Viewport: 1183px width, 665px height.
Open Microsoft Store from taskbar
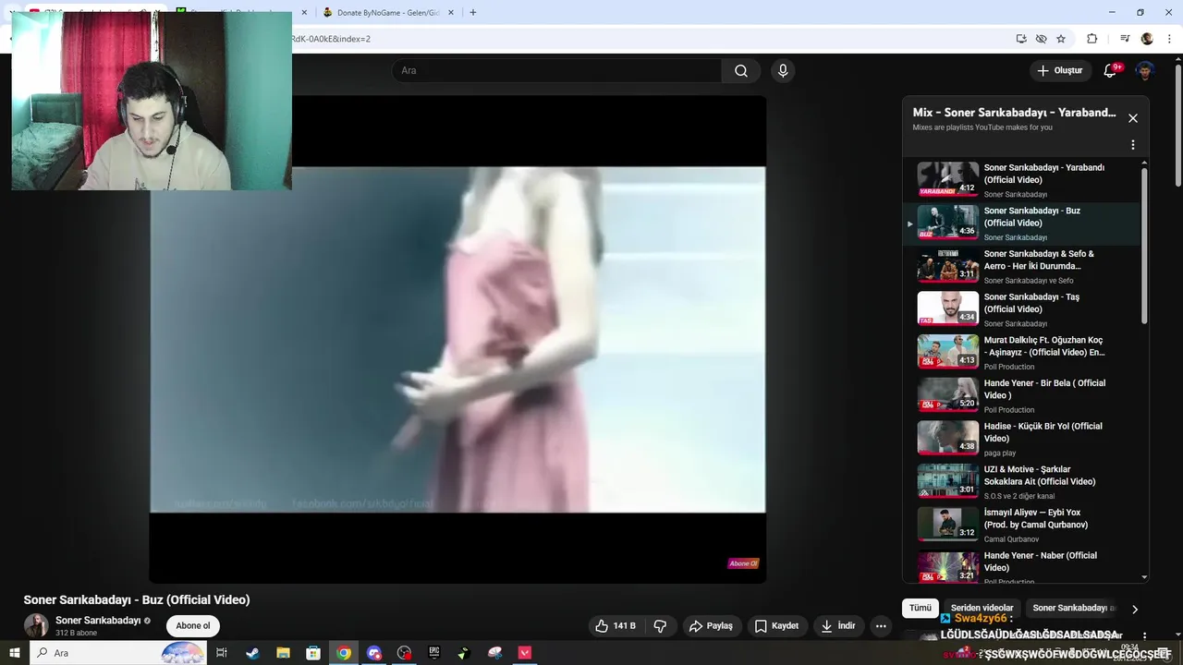(313, 653)
